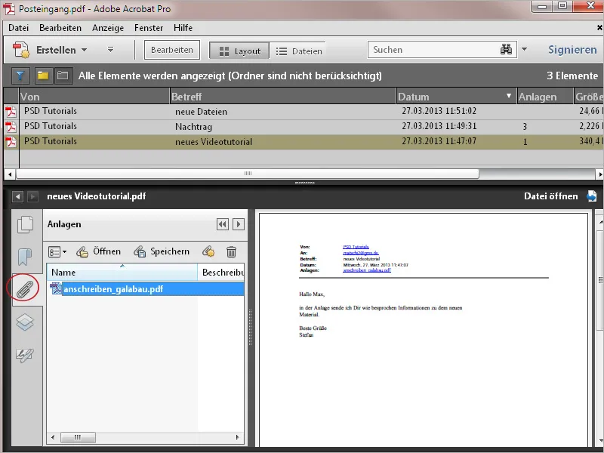Sort by the Betreff column header
604x453 pixels.
coord(283,97)
